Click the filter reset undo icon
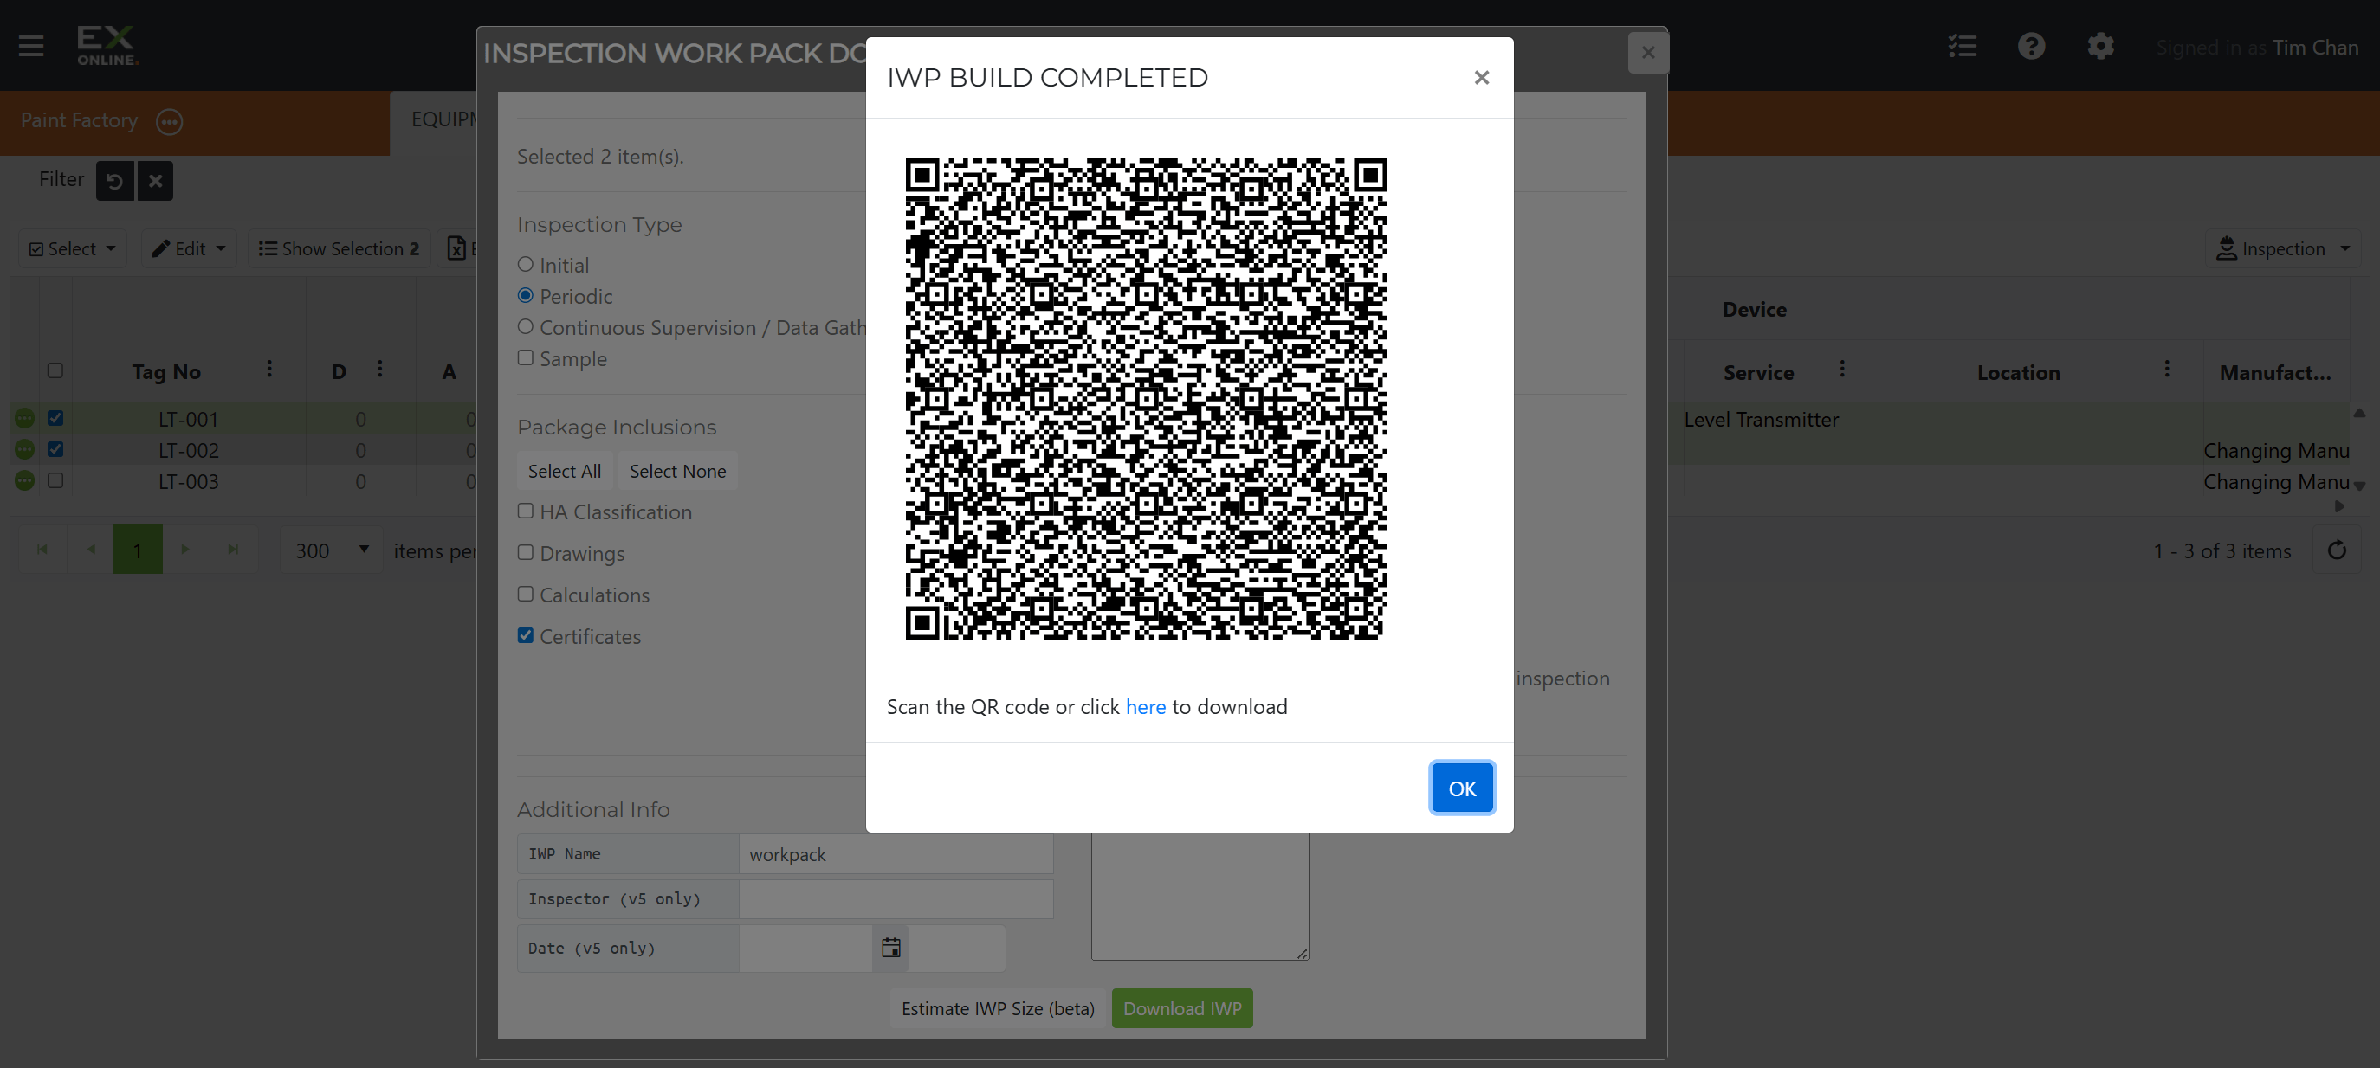 pyautogui.click(x=114, y=180)
